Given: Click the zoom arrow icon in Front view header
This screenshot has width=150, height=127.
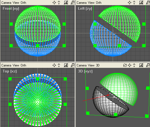Looking at the screenshot, I should (59, 3).
